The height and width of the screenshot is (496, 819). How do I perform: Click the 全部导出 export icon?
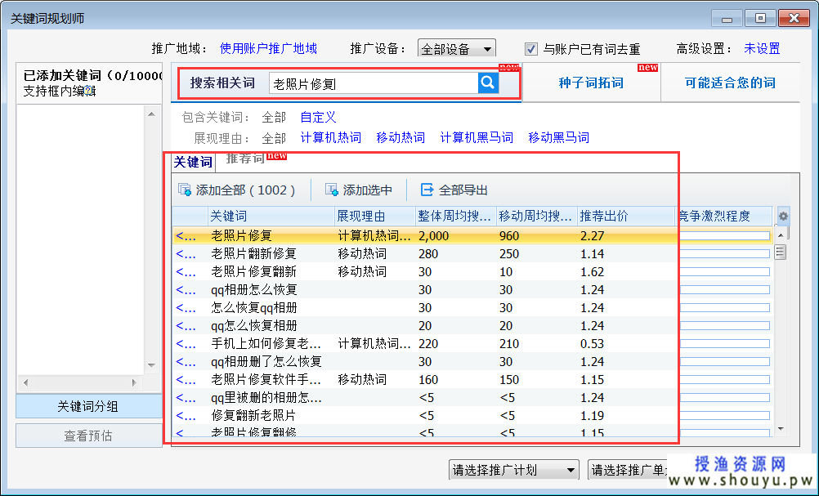point(427,190)
